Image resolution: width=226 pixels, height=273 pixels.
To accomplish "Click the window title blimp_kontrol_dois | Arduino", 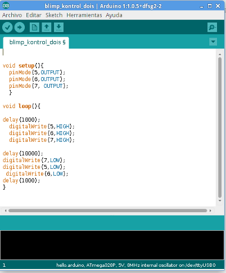I will click(103, 6).
